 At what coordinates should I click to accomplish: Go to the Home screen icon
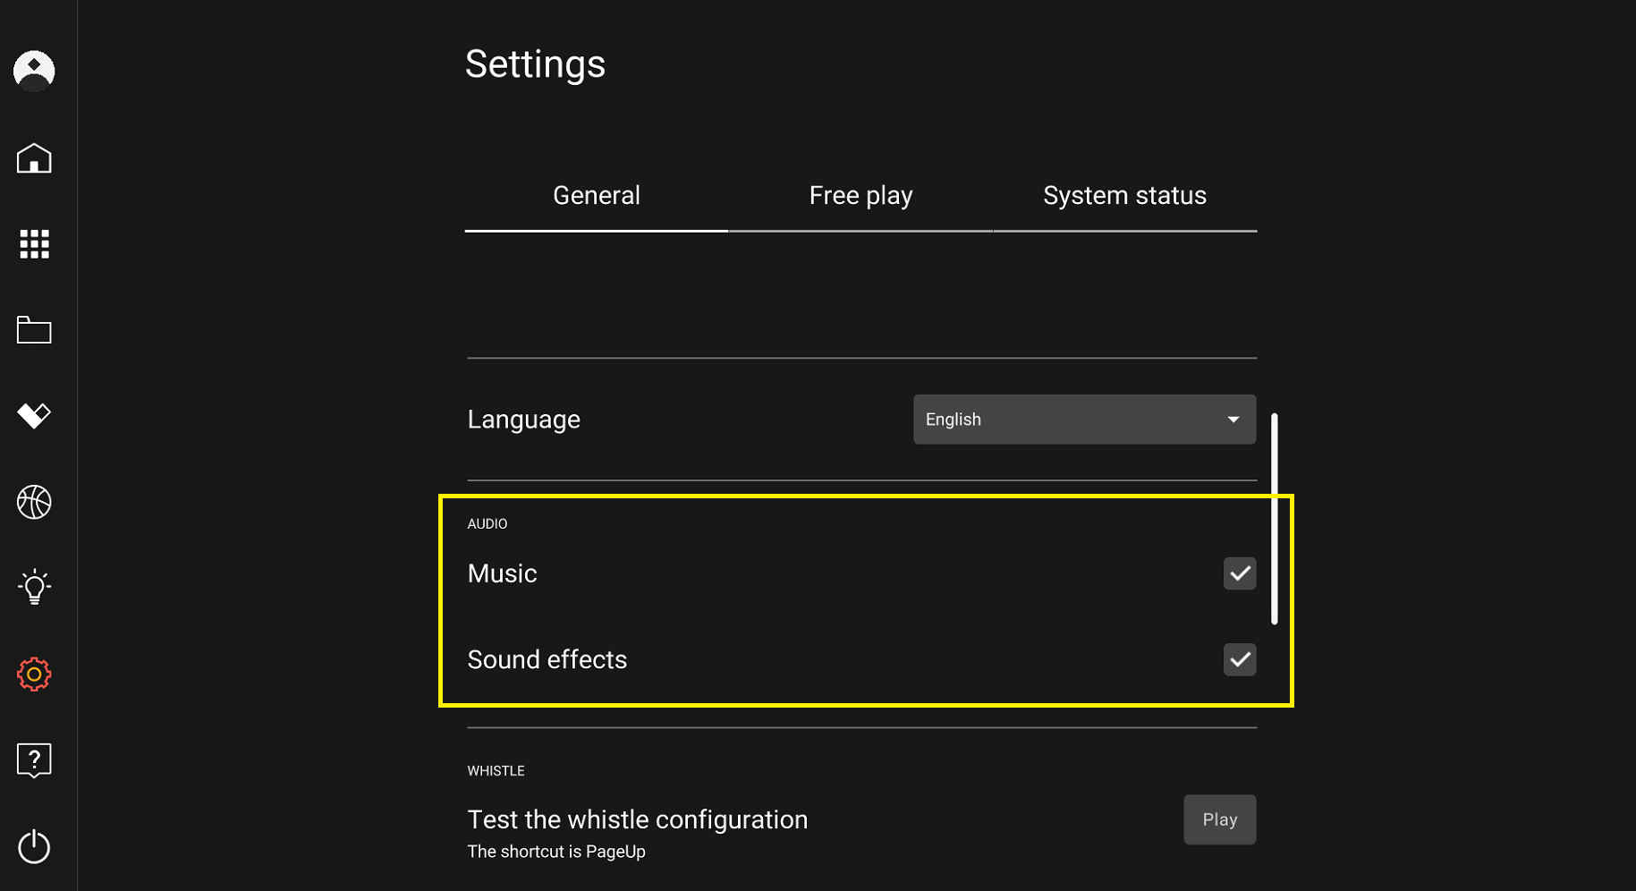click(34, 158)
